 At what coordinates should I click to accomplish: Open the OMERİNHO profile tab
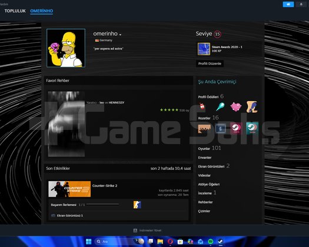42,11
